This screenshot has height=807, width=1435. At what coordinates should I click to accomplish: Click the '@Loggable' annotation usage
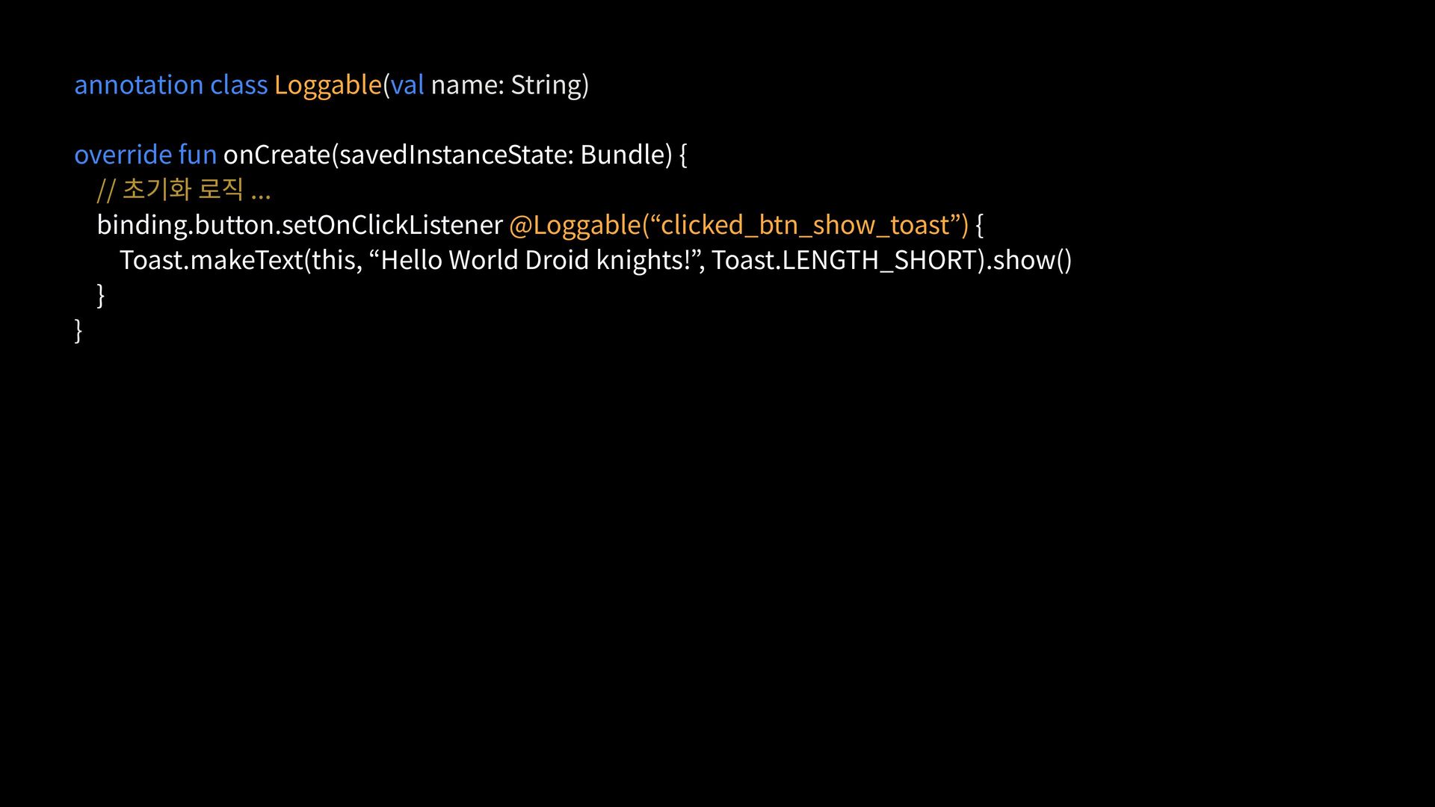pos(574,225)
